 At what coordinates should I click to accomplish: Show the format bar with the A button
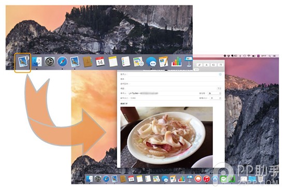(x=206, y=65)
